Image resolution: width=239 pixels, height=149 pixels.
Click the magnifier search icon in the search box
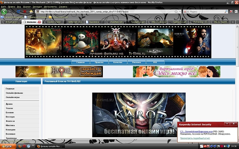226,11
